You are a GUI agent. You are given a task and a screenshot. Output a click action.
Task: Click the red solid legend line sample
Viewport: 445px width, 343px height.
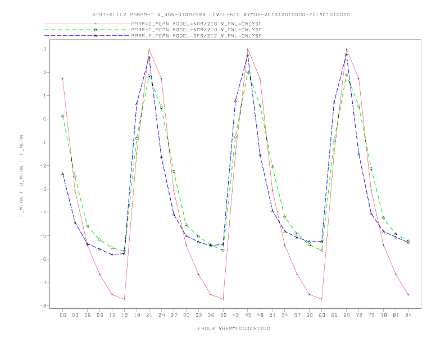[87, 24]
